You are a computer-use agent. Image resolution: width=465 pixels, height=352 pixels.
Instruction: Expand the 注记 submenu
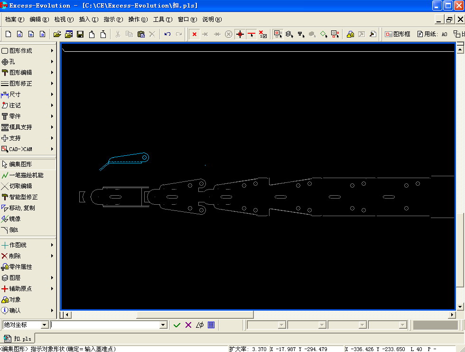(28, 105)
